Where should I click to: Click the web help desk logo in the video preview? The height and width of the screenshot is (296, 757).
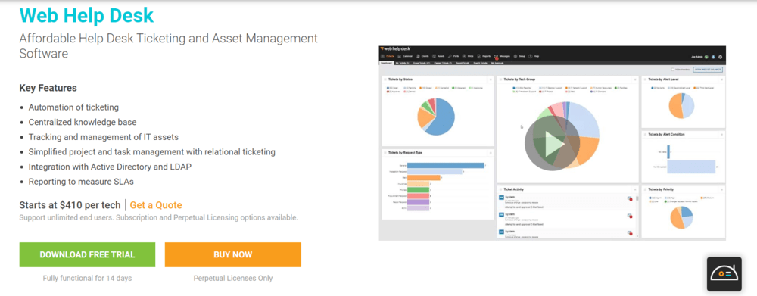(395, 48)
